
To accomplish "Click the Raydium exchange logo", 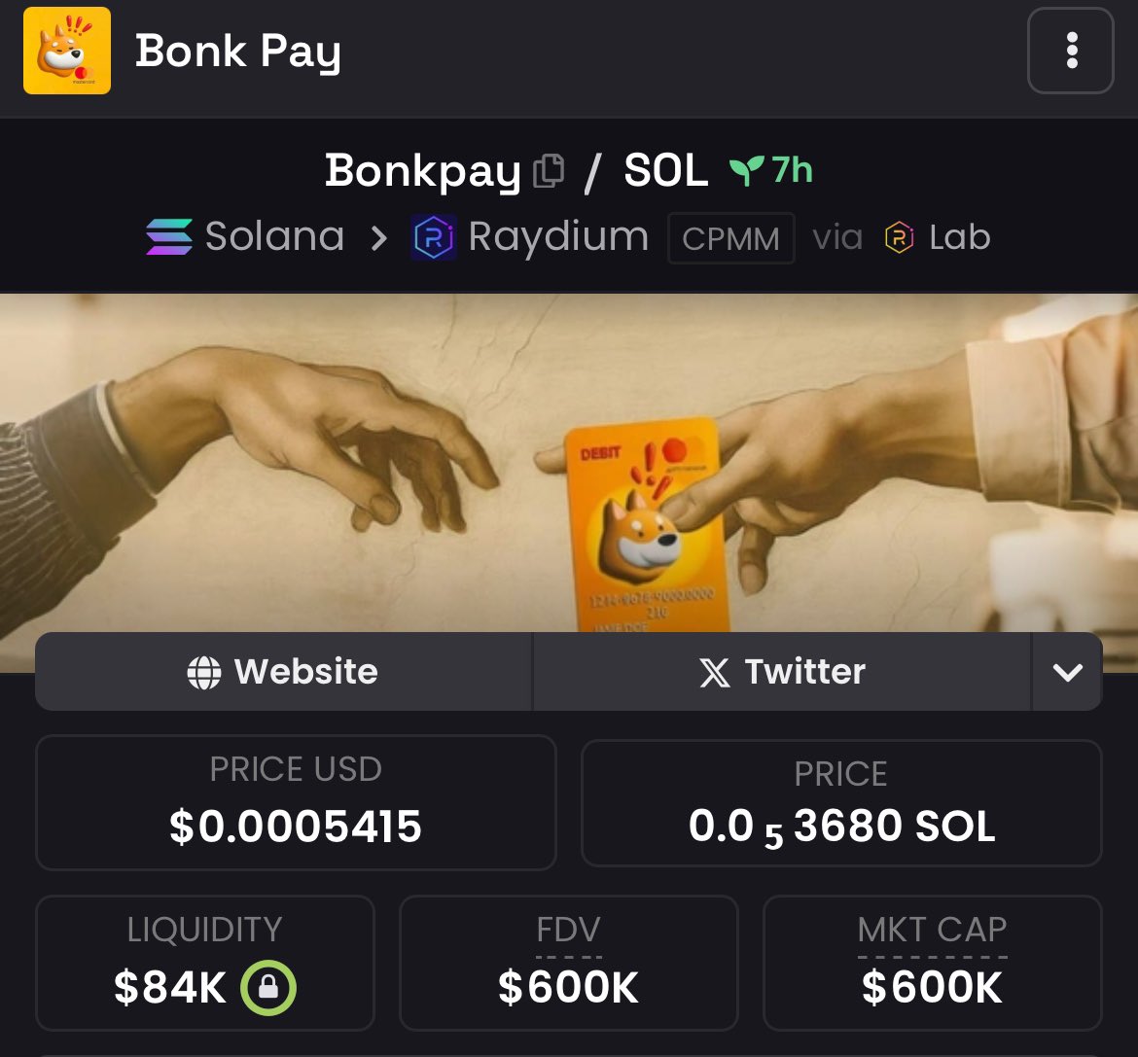I will coord(433,237).
